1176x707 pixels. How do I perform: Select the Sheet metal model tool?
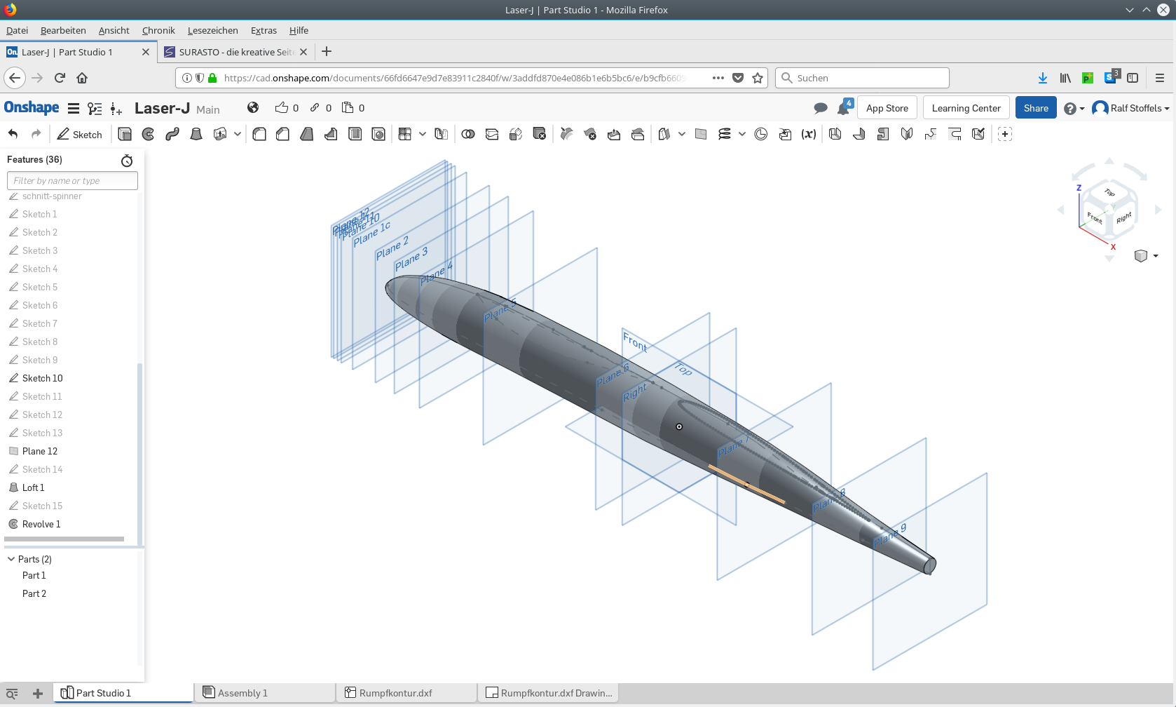[835, 134]
